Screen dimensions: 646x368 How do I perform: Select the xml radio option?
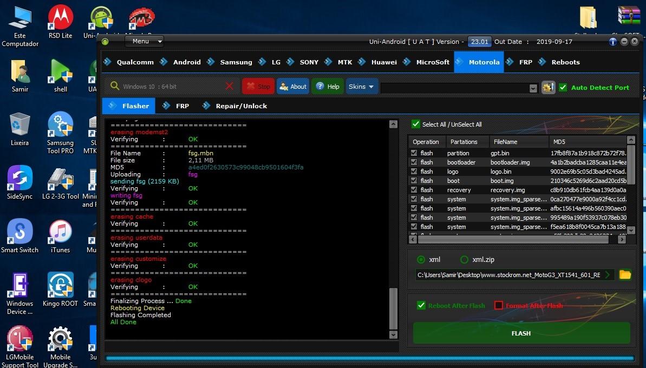421,259
